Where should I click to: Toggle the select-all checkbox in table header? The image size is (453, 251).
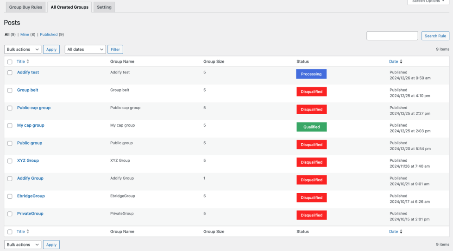tap(10, 62)
